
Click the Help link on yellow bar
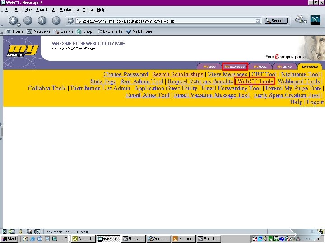click(x=297, y=102)
